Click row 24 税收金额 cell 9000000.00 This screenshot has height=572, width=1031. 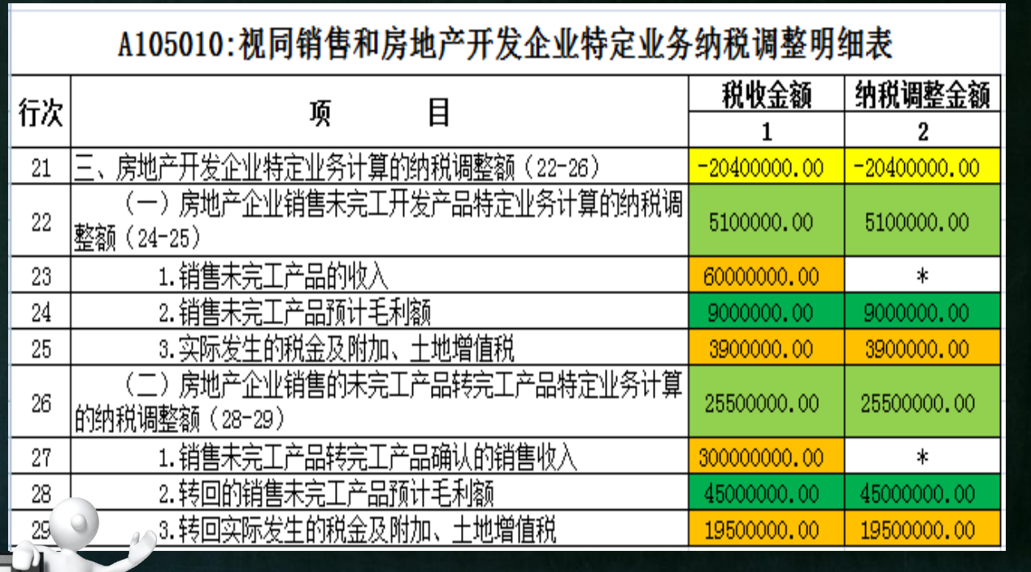point(766,313)
